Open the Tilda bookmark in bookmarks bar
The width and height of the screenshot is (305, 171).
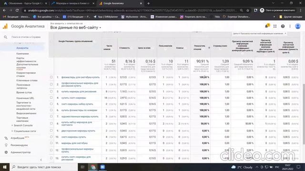(215, 17)
